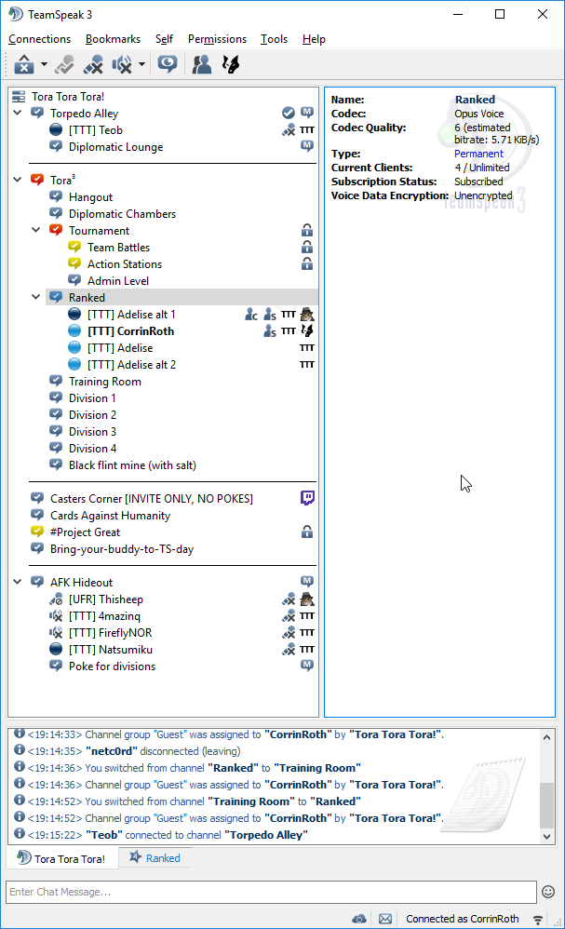This screenshot has width=565, height=929.
Task: Click the moderated badge on Diplomatic Lounge
Action: click(x=307, y=146)
